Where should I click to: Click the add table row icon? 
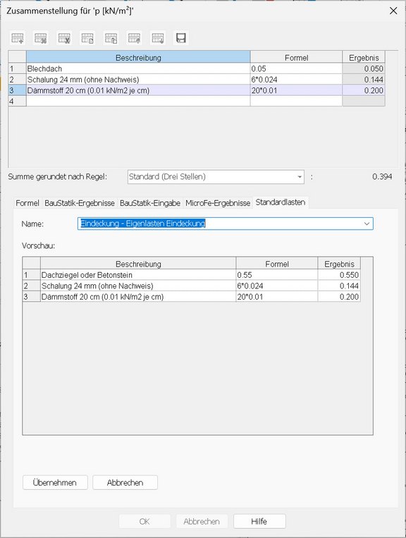(18, 38)
